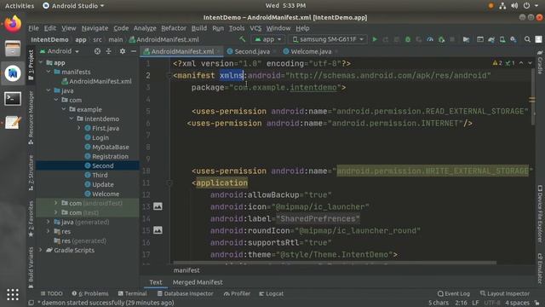Open Layout Inspector
This screenshot has height=307, width=545.
(505, 293)
